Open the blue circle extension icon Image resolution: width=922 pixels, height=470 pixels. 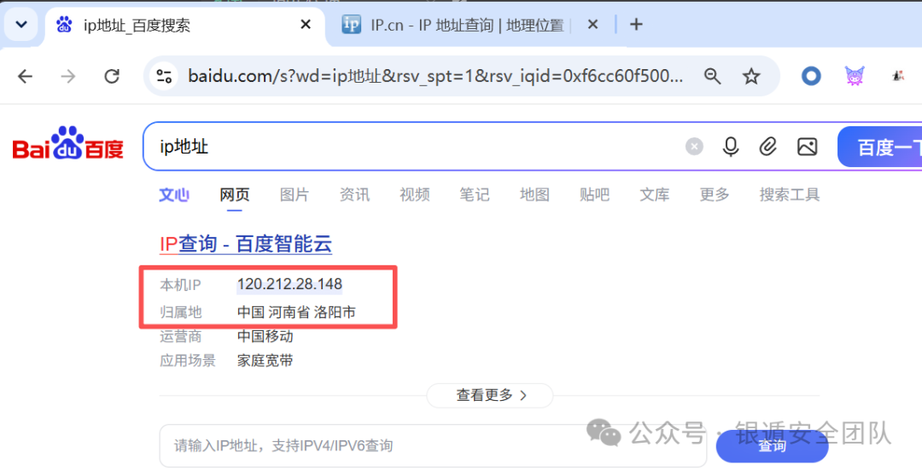click(x=812, y=76)
